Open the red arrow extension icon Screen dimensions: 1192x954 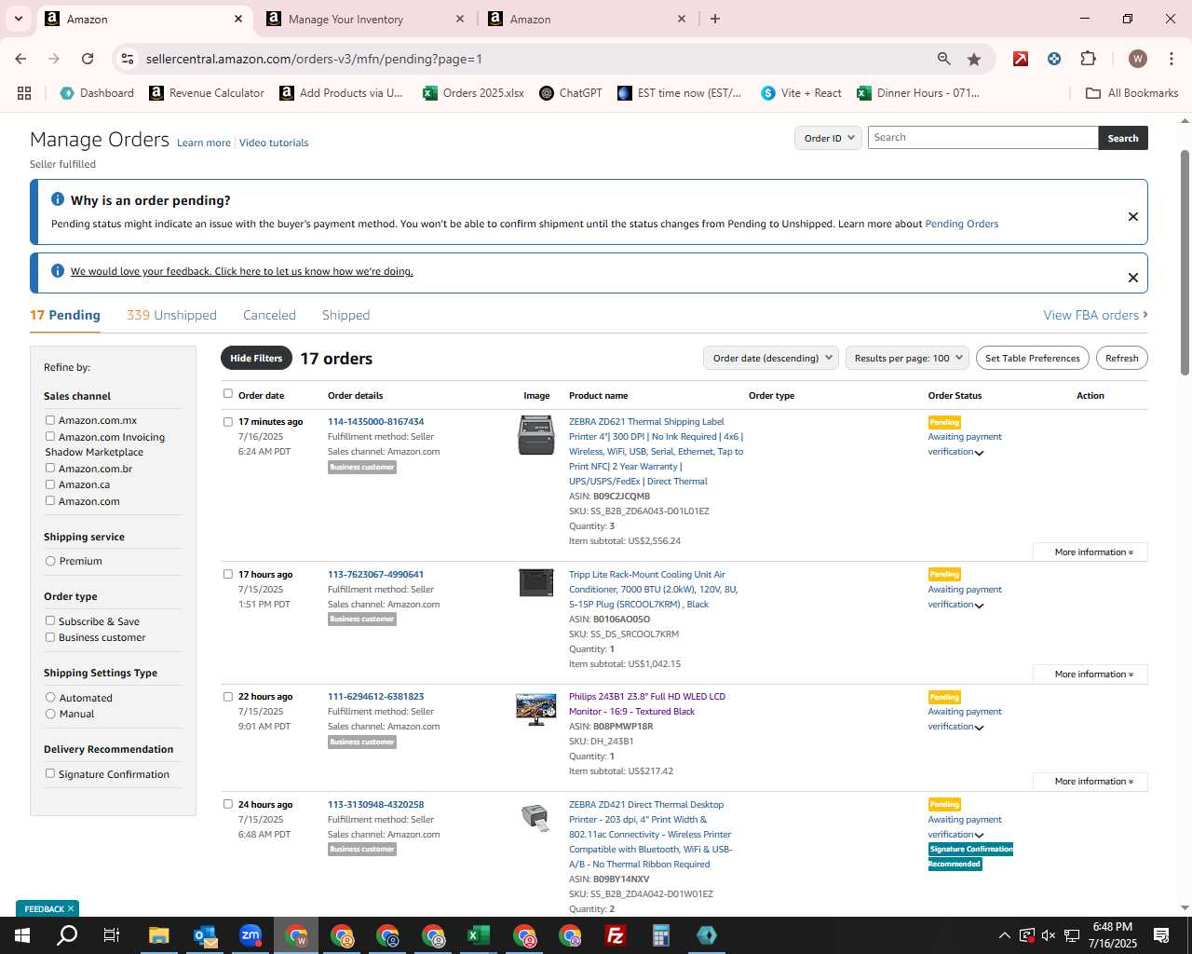pos(1021,59)
